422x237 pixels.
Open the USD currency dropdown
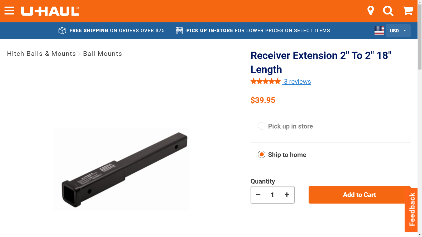tap(398, 31)
